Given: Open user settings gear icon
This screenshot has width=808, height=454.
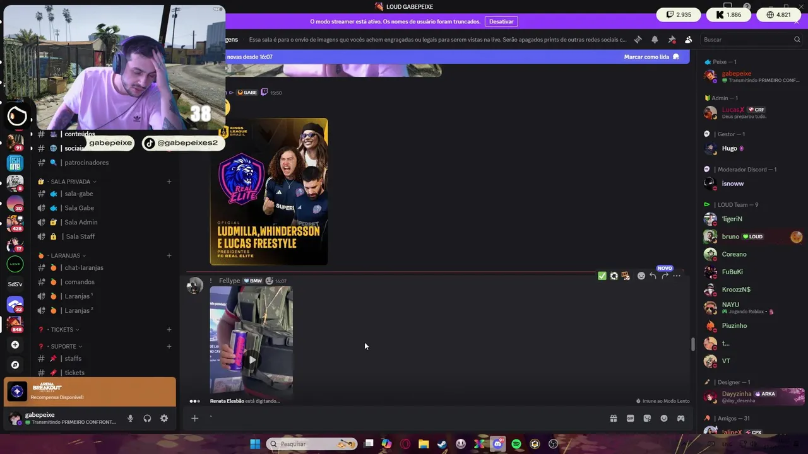Looking at the screenshot, I should coord(164,418).
